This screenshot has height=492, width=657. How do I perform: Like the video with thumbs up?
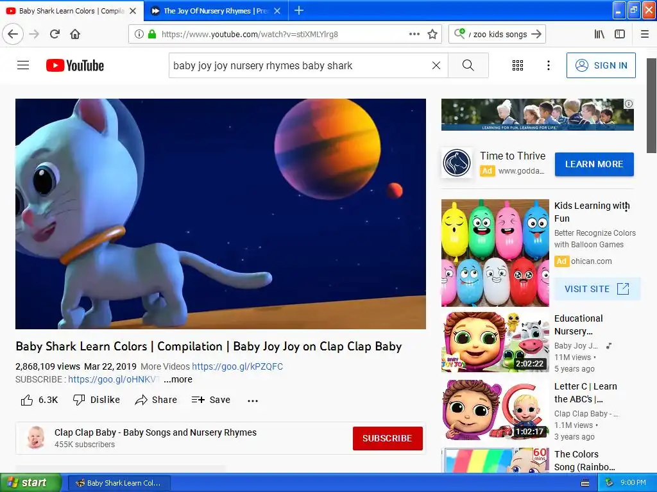point(39,400)
